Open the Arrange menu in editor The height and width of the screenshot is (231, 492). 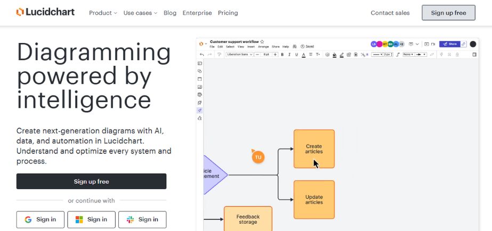click(x=263, y=47)
